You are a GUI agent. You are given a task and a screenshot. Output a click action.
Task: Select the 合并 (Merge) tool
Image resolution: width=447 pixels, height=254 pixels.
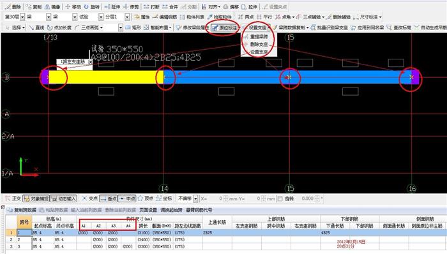coord(170,6)
